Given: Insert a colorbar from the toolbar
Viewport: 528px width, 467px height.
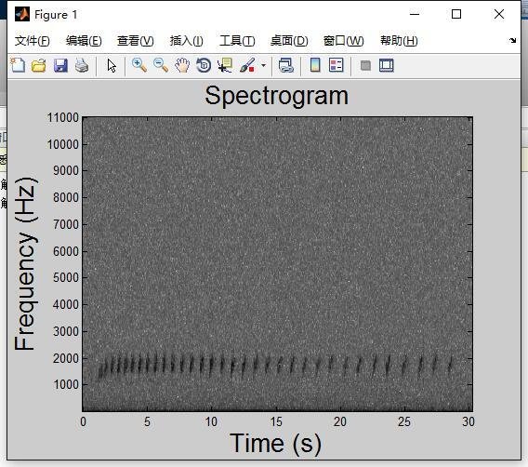Looking at the screenshot, I should (315, 65).
